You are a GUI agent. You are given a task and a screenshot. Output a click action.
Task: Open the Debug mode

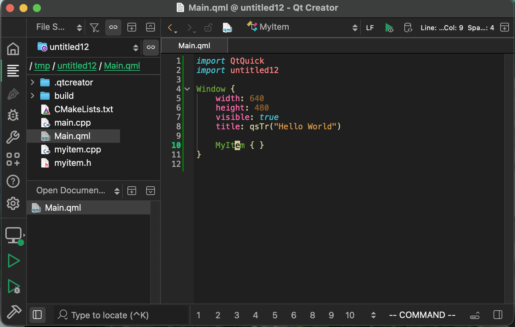click(x=13, y=115)
